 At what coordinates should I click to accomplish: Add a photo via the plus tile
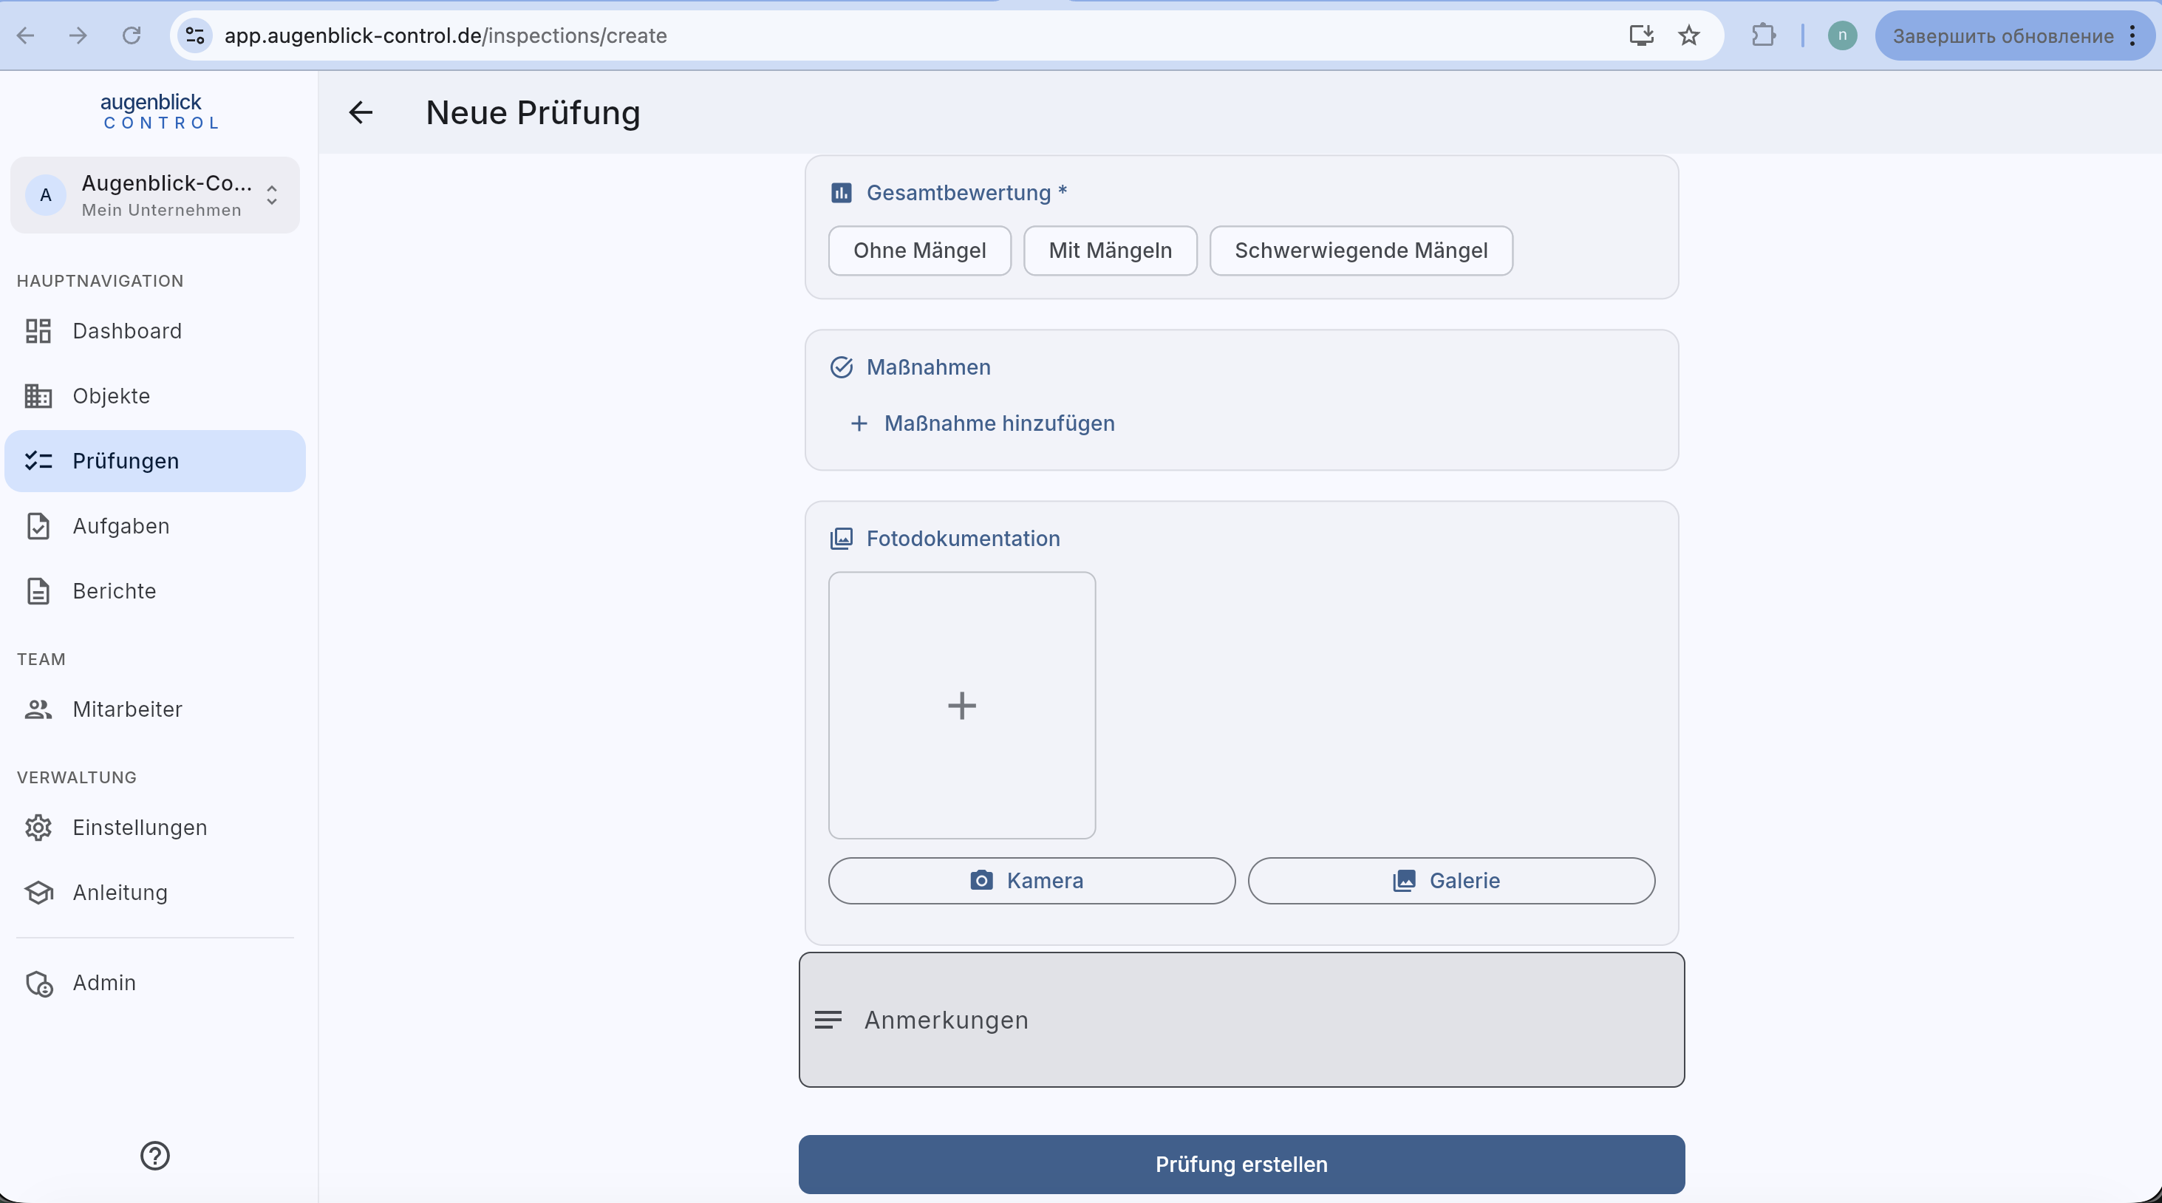click(x=962, y=705)
